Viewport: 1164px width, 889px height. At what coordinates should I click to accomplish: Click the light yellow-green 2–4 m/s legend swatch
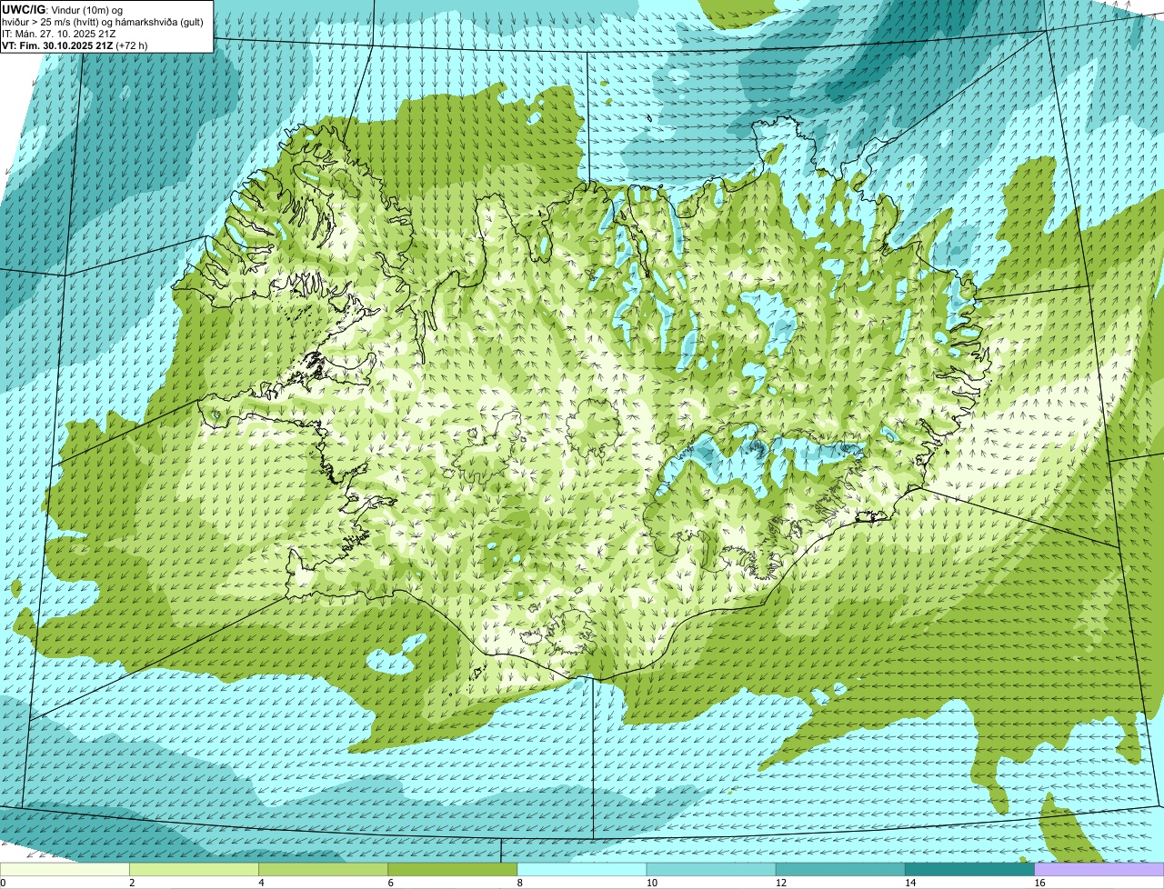(x=195, y=869)
